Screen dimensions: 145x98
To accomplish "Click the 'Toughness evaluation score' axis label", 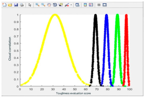I will click(x=73, y=93).
